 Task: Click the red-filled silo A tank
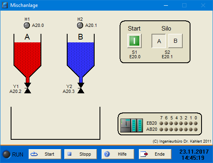click(27, 58)
